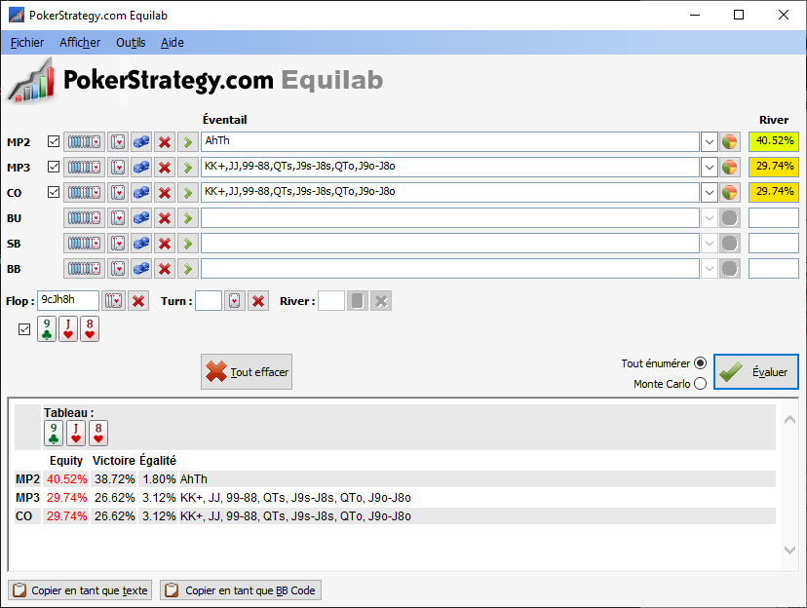Expand MP3 range dropdown arrow
807x608 pixels.
[710, 168]
